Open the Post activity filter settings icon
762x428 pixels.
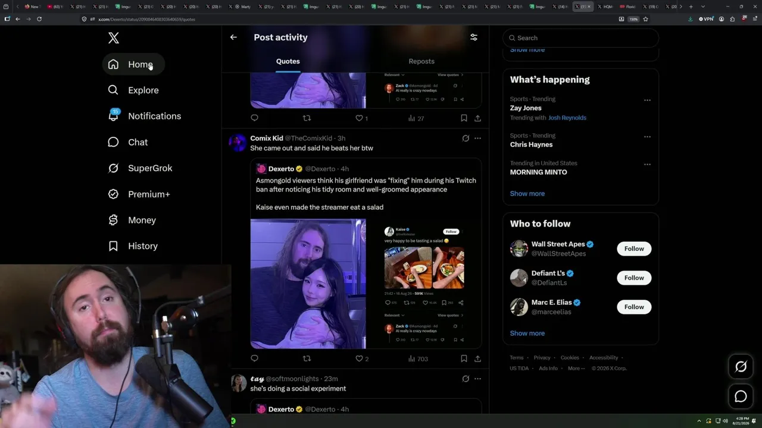click(474, 37)
